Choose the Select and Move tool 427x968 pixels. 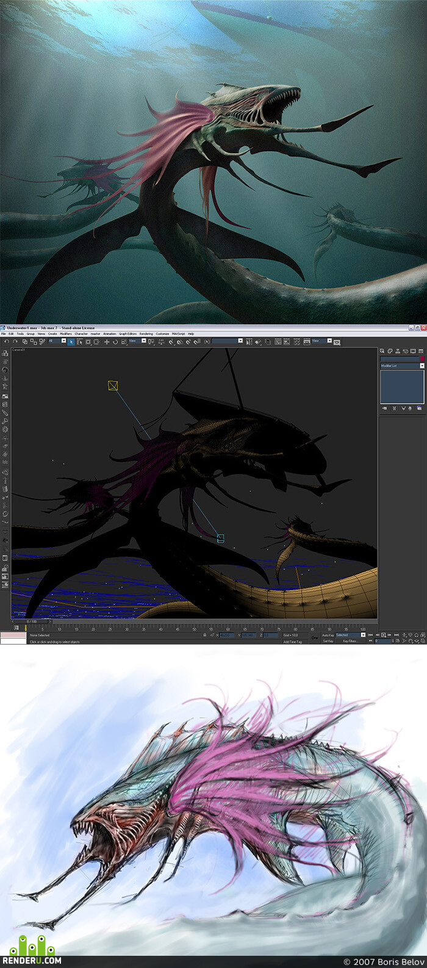coord(107,342)
